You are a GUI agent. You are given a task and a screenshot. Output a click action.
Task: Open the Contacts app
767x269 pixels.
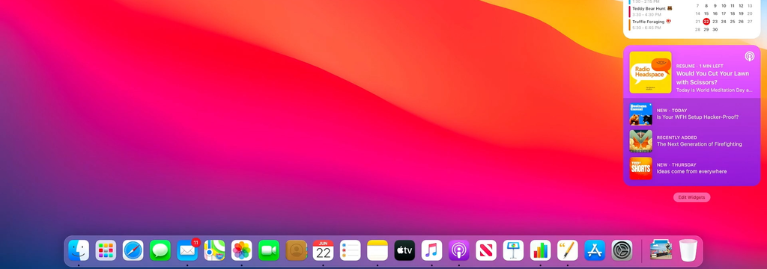pyautogui.click(x=296, y=250)
